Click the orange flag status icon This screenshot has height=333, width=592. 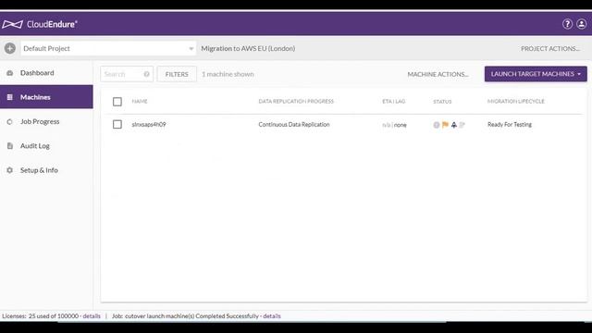pos(445,125)
